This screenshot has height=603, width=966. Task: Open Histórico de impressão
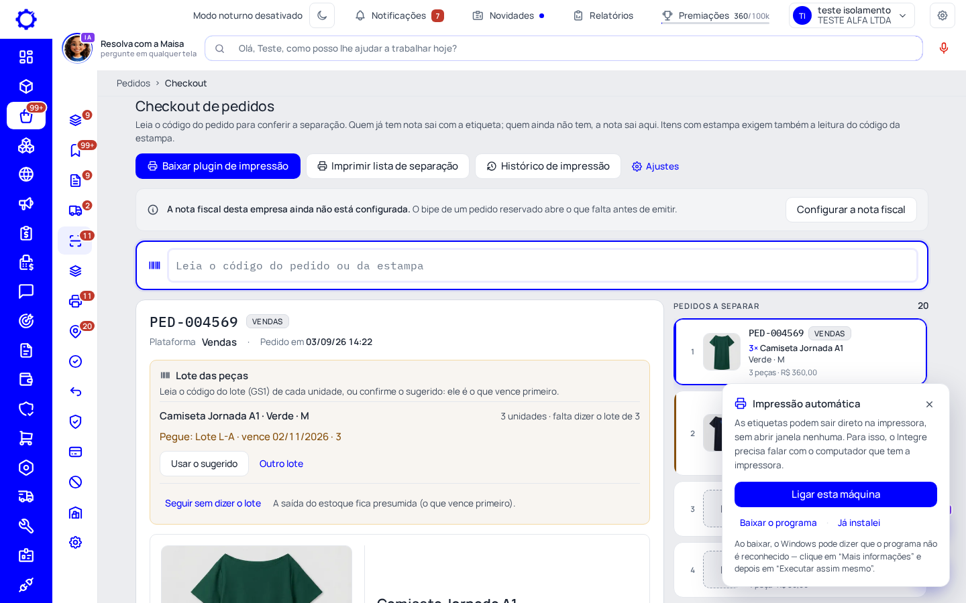click(548, 166)
